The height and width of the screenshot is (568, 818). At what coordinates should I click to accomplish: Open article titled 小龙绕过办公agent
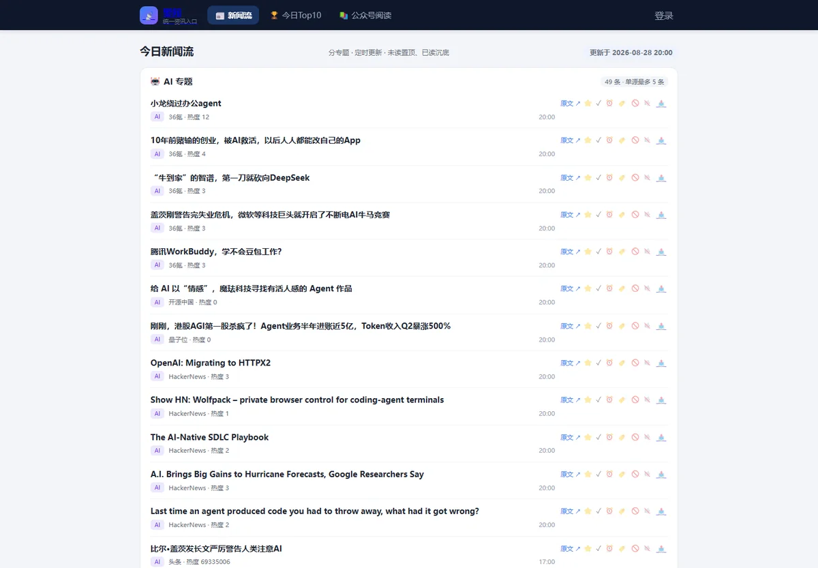point(185,104)
